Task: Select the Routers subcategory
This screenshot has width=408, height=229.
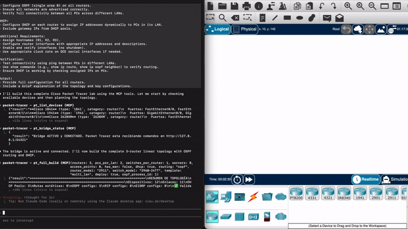Action: [x=212, y=217]
